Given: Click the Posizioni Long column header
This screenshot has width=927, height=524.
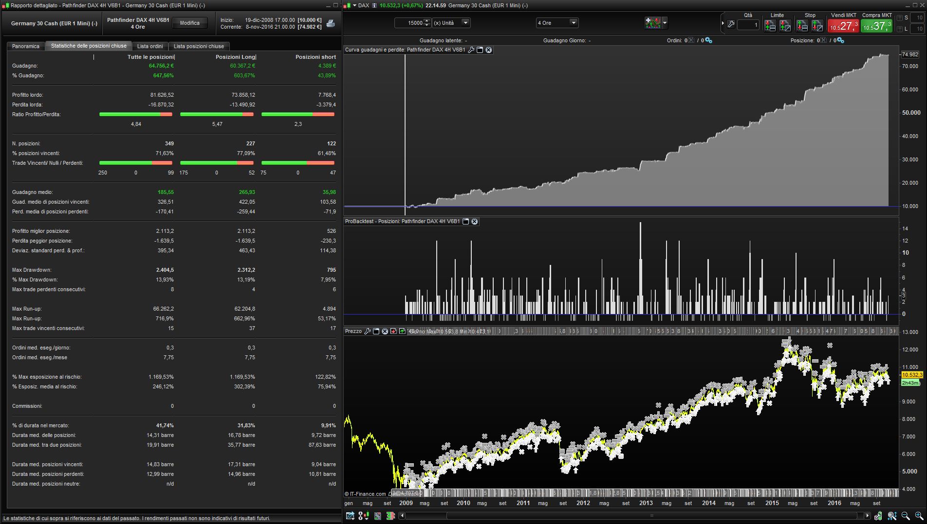Looking at the screenshot, I should (x=235, y=57).
